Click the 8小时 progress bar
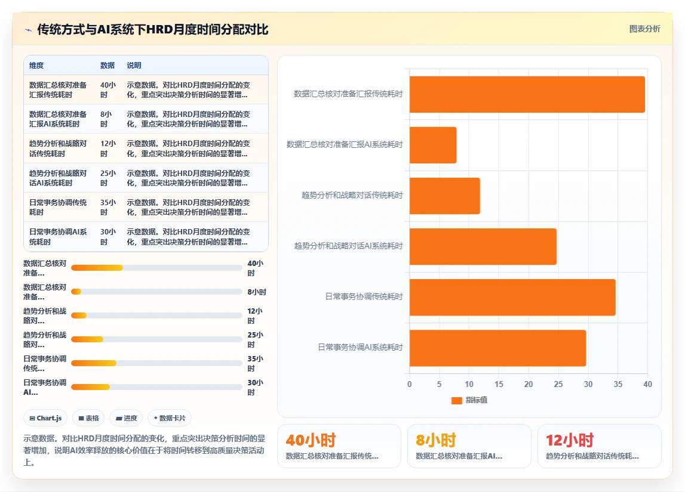 156,292
